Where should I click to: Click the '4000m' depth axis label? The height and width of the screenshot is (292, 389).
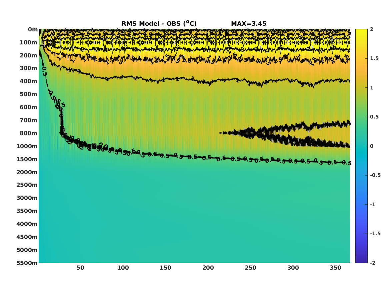27,224
